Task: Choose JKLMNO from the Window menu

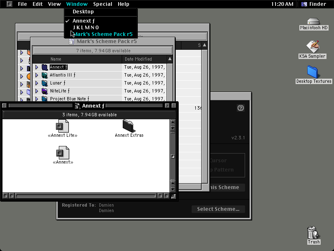Action: point(101,28)
